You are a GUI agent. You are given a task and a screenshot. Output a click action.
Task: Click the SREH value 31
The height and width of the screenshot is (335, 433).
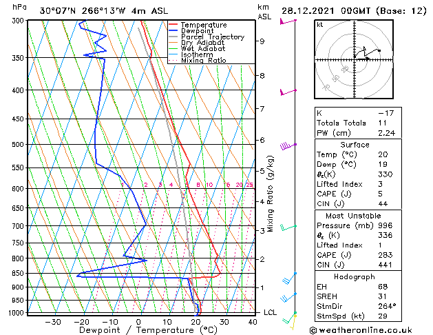coord(383,296)
